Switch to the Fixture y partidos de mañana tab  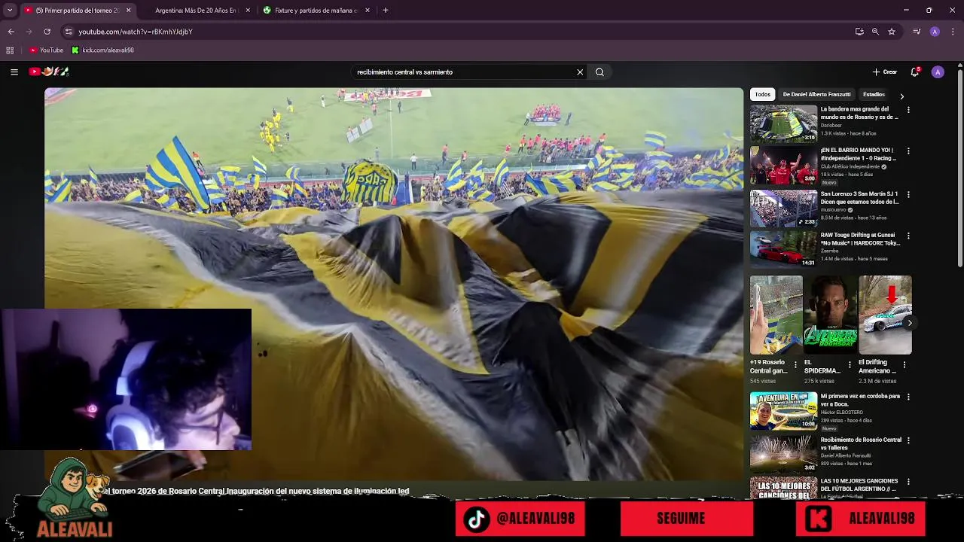pos(316,11)
